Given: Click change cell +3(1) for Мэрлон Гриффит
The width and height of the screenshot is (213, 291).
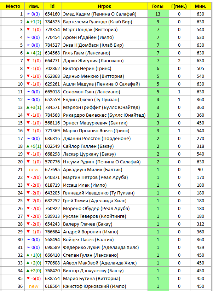Looking at the screenshot, I should click(x=34, y=107).
